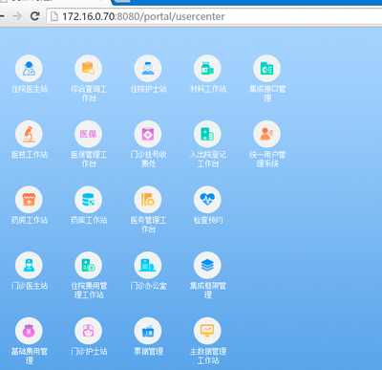The height and width of the screenshot is (370, 382).
Task: Open the 住院费用管理工作站 icon
Action: [x=88, y=266]
